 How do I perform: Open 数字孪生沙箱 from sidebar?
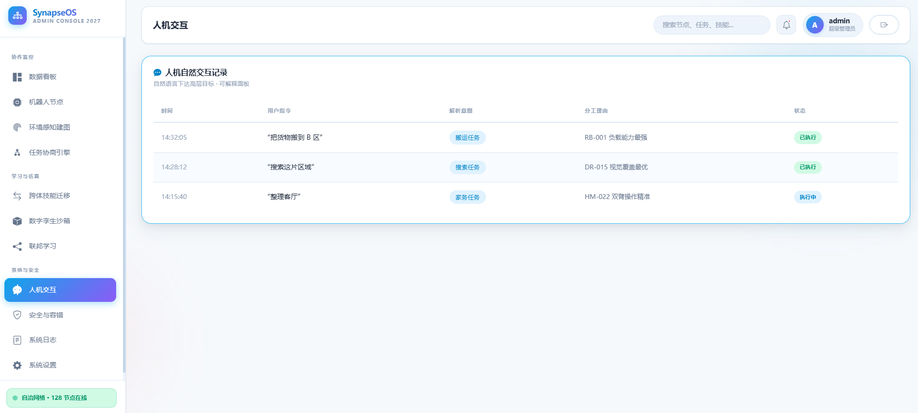60,221
